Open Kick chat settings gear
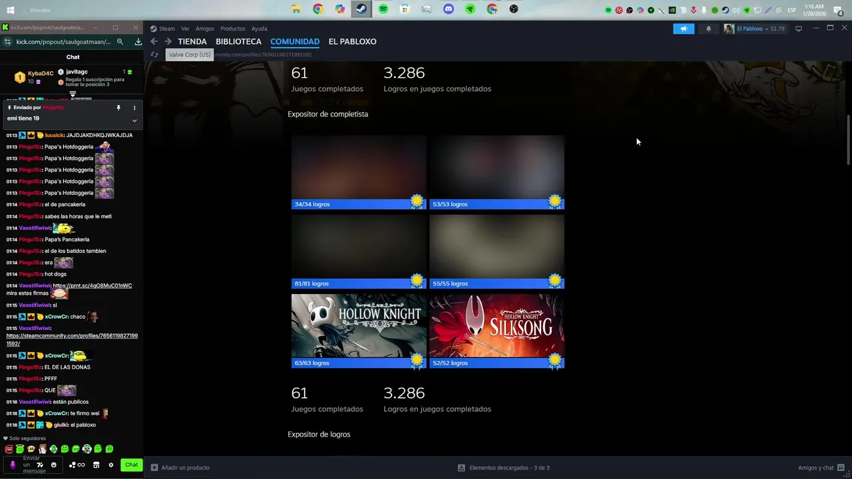Screen dimensions: 852x479 point(111,465)
